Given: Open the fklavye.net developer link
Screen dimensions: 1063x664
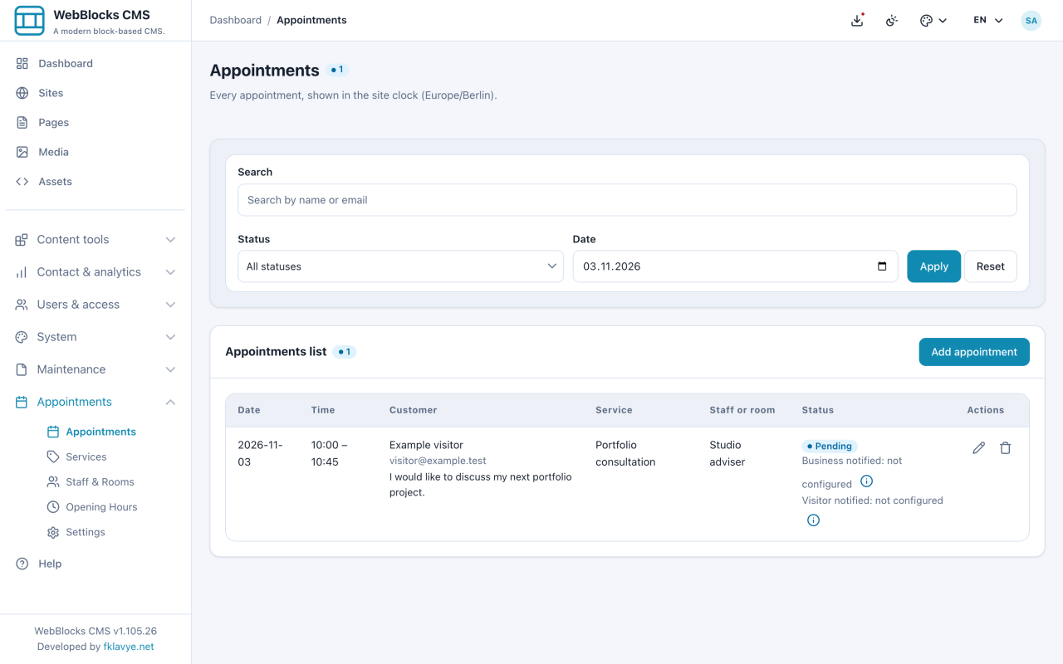Looking at the screenshot, I should click(x=129, y=647).
